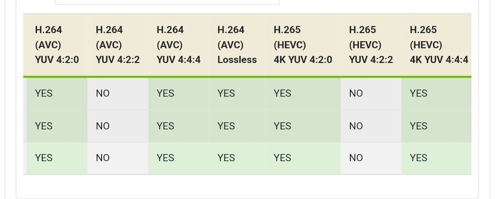
Task: Select second-row YES under H.265 4K YUV 4:2:0
Action: (x=282, y=126)
